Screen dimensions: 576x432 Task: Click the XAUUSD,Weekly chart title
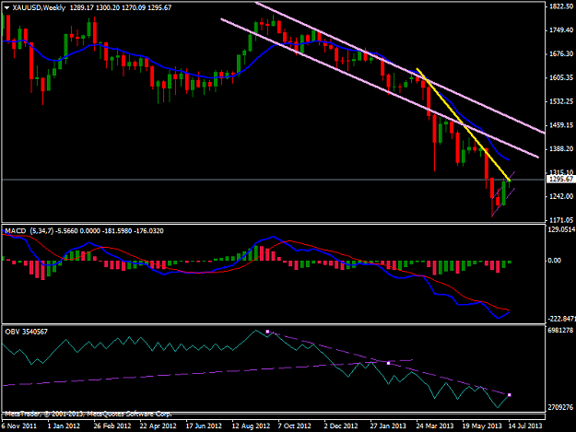[x=39, y=7]
